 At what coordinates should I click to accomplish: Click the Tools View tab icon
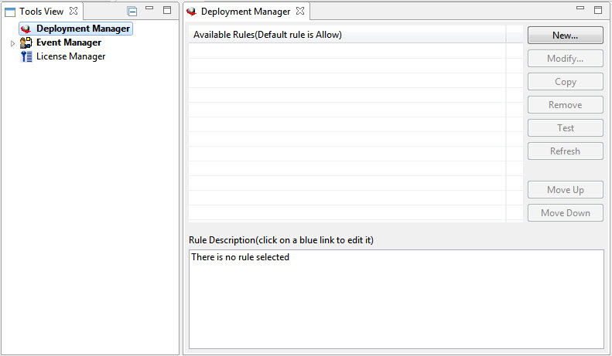(10, 12)
